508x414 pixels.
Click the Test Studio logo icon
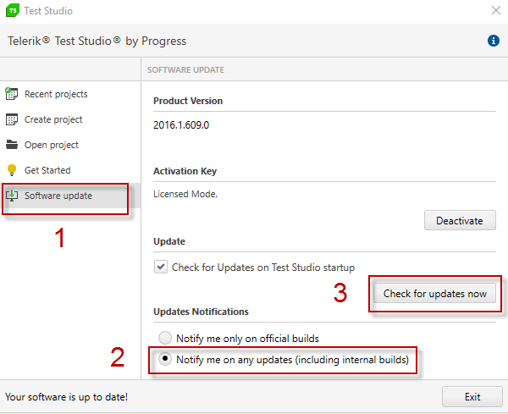(12, 11)
